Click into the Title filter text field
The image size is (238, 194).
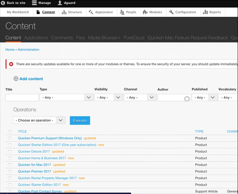coord(22,97)
